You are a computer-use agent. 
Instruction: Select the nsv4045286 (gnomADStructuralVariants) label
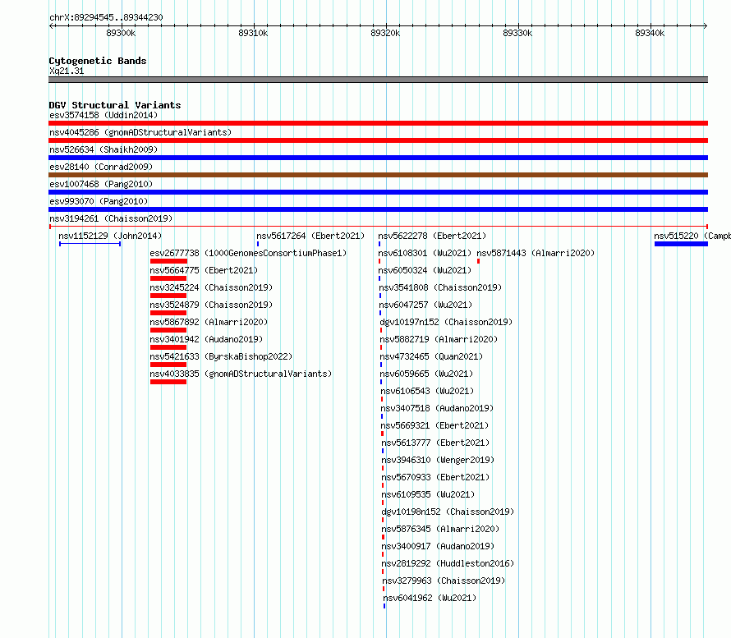(140, 132)
